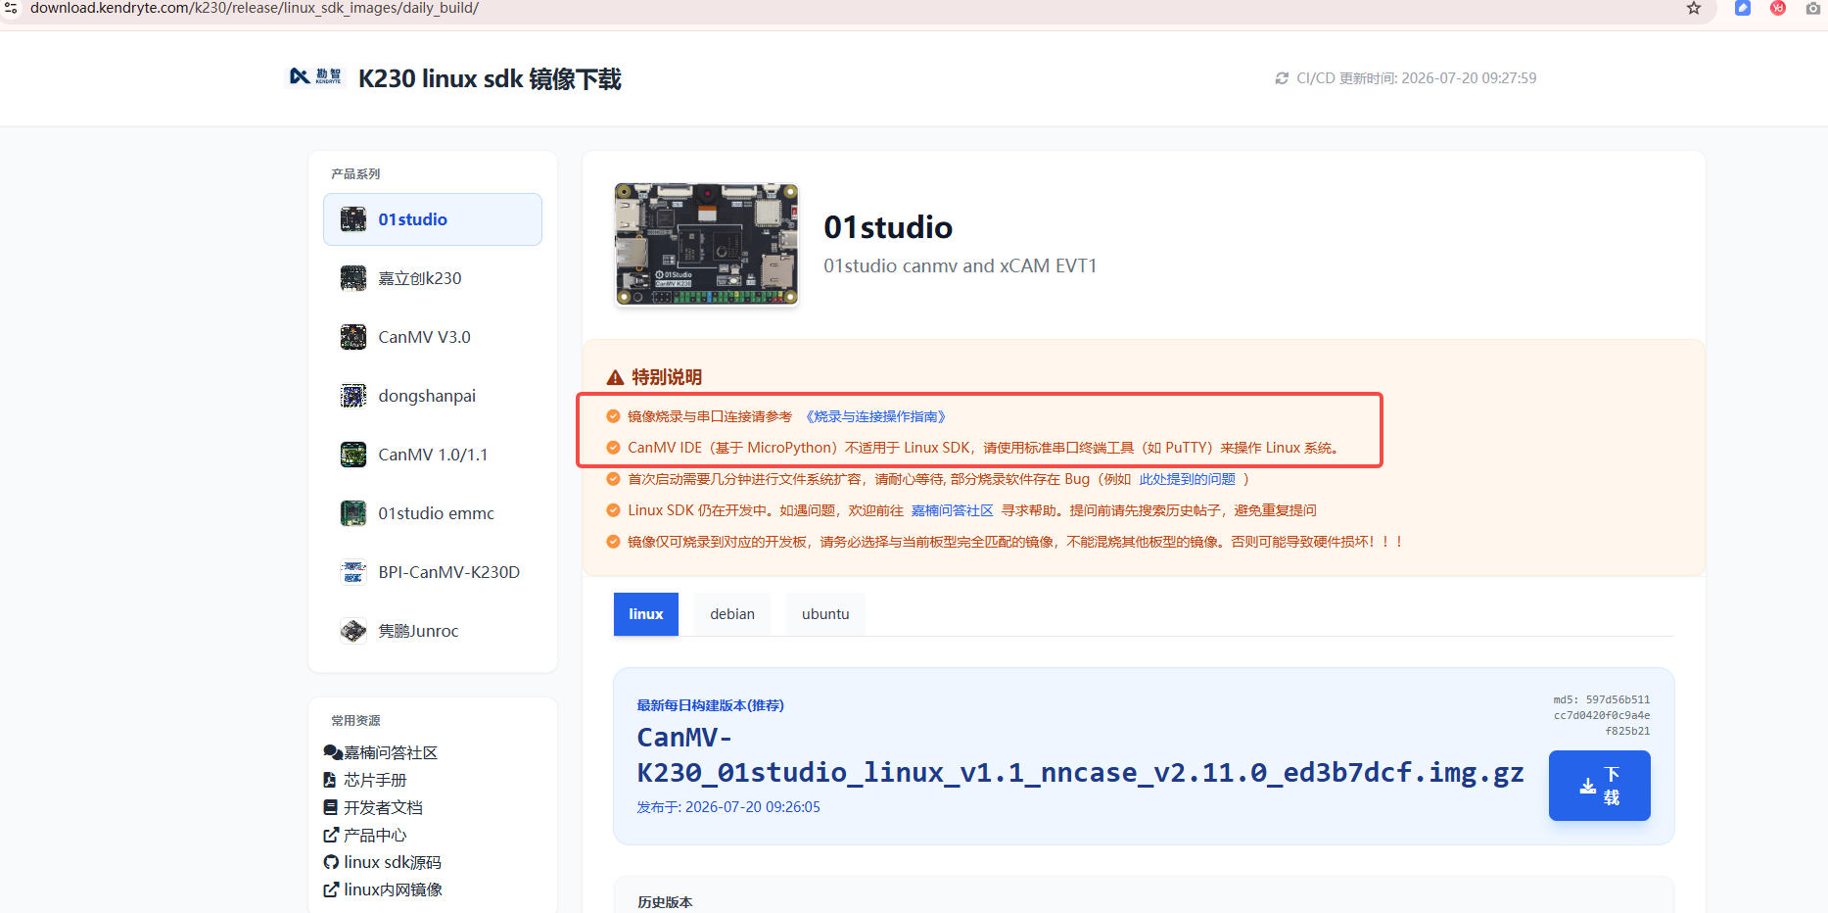Click the chat icon beside 嘉楠问答社区
Image resolution: width=1828 pixels, height=913 pixels.
(333, 752)
